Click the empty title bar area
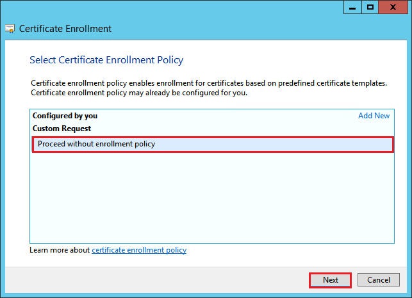 click(x=192, y=7)
